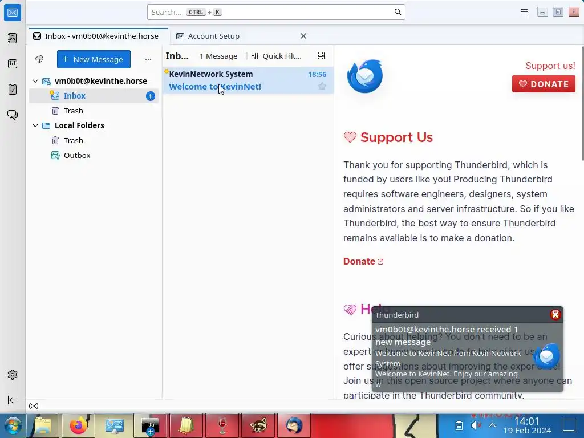Open the Start menu
Viewport: 584px width, 438px height.
(13, 425)
